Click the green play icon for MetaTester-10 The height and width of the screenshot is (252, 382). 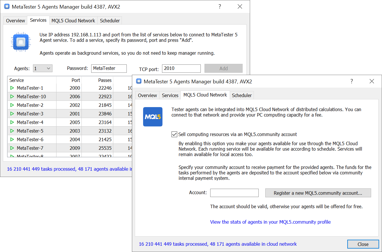(x=12, y=97)
